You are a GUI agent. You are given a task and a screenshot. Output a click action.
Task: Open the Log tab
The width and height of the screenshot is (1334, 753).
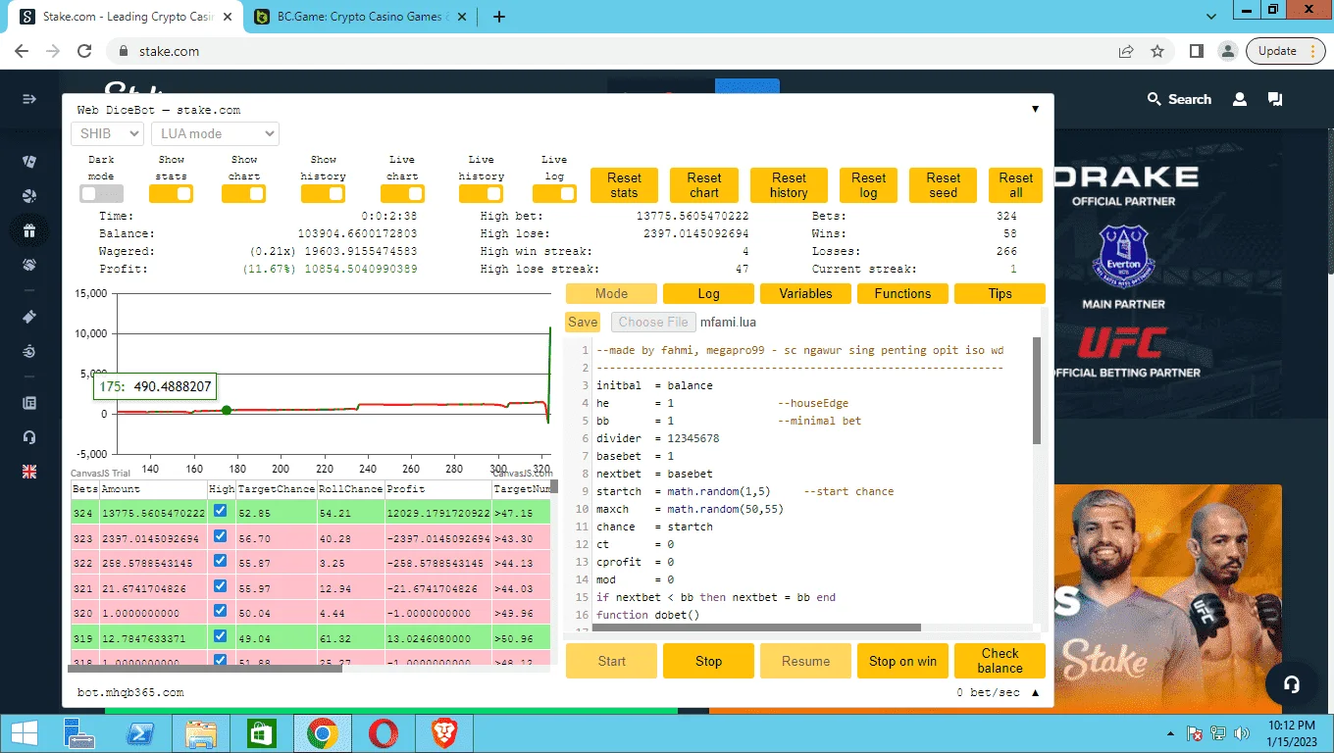point(708,293)
